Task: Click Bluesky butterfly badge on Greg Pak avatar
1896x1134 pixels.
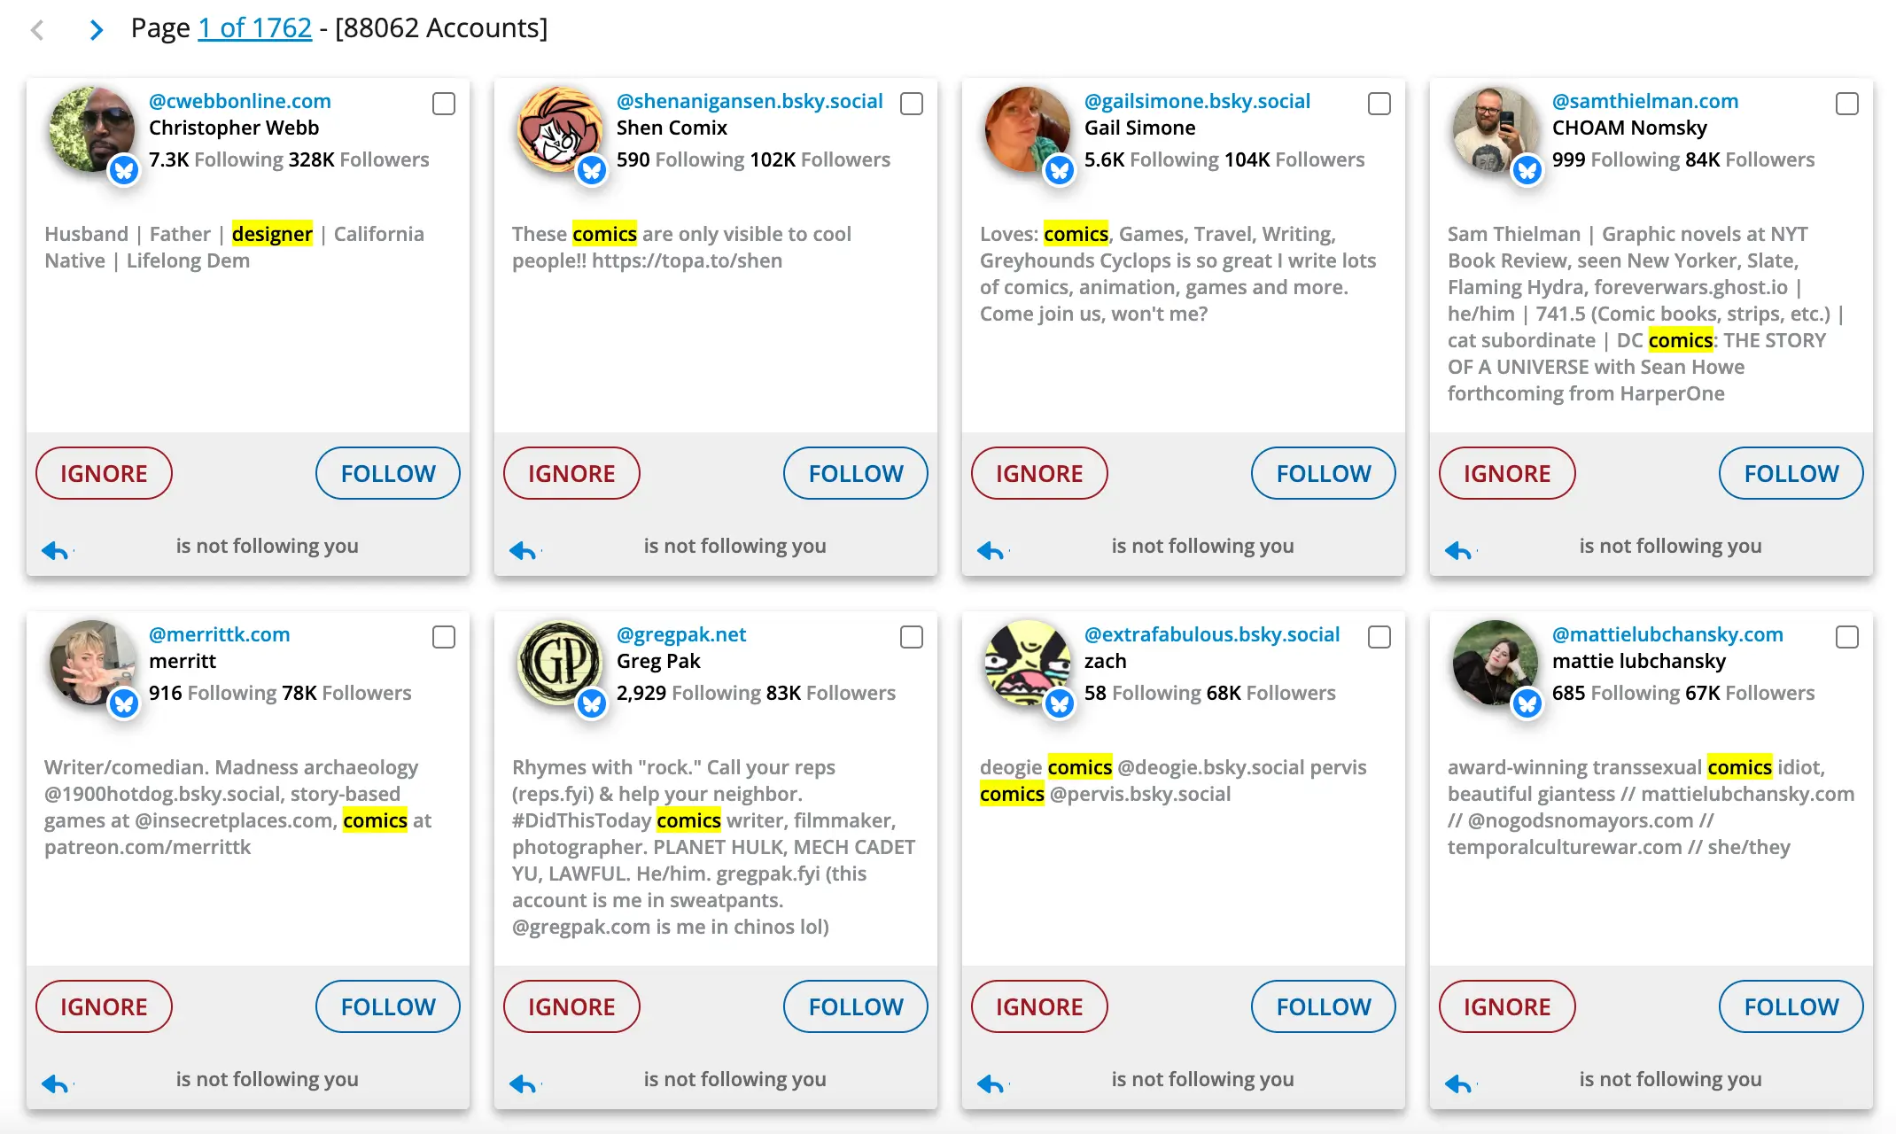Action: (591, 703)
